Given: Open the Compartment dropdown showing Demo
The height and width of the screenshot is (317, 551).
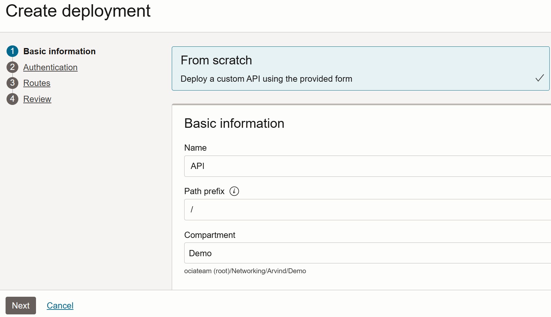Looking at the screenshot, I should (367, 253).
